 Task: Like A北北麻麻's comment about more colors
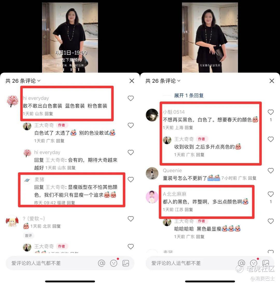[x=271, y=194]
